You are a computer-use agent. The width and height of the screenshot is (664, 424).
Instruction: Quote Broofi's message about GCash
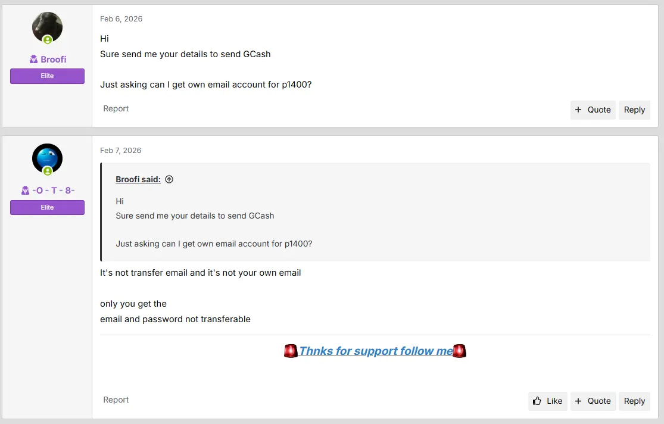coord(593,110)
